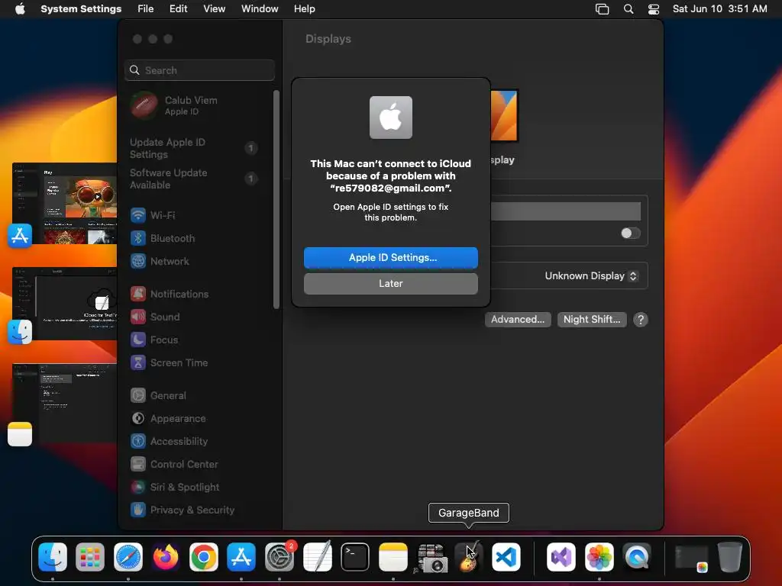
Task: Click the Later button
Action: (391, 284)
